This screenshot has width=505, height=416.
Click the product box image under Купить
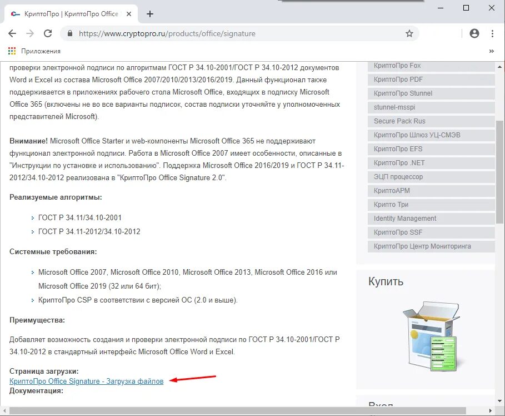pyautogui.click(x=432, y=336)
